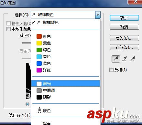Click the blue color swatch

(x=39, y=63)
